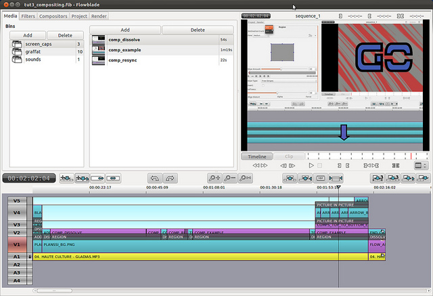The height and width of the screenshot is (296, 433).
Task: Switch to the Render tab
Action: [x=99, y=15]
